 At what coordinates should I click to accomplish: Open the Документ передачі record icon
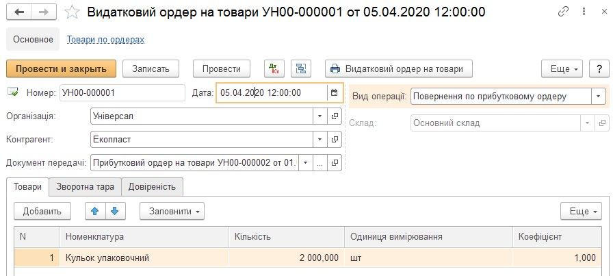point(335,163)
